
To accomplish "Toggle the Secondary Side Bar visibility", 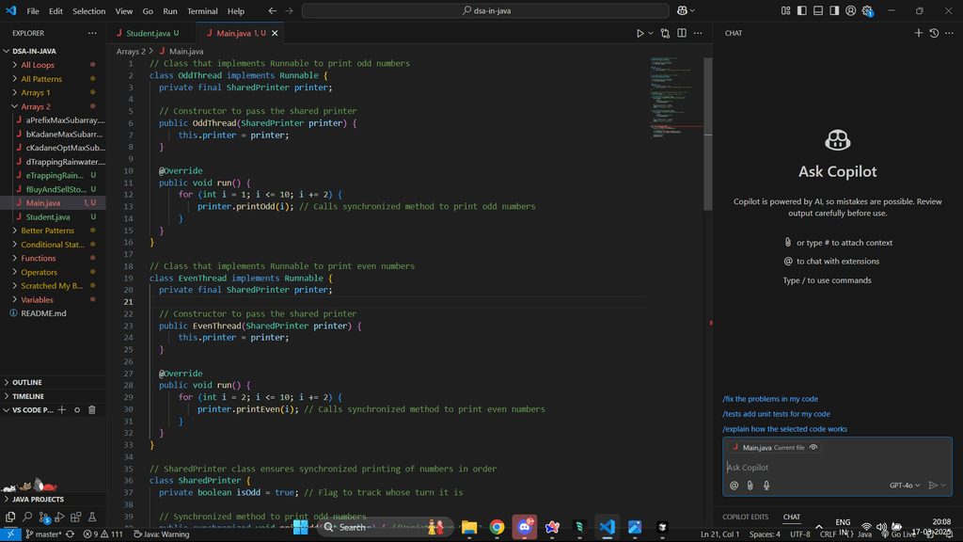I will click(833, 10).
